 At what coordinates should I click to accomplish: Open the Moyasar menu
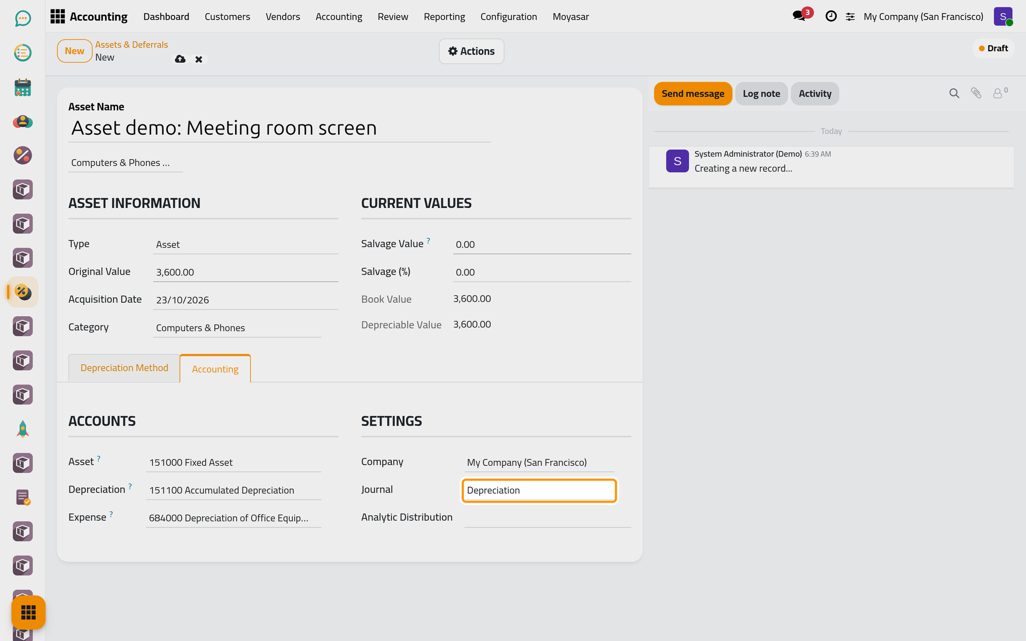[571, 17]
